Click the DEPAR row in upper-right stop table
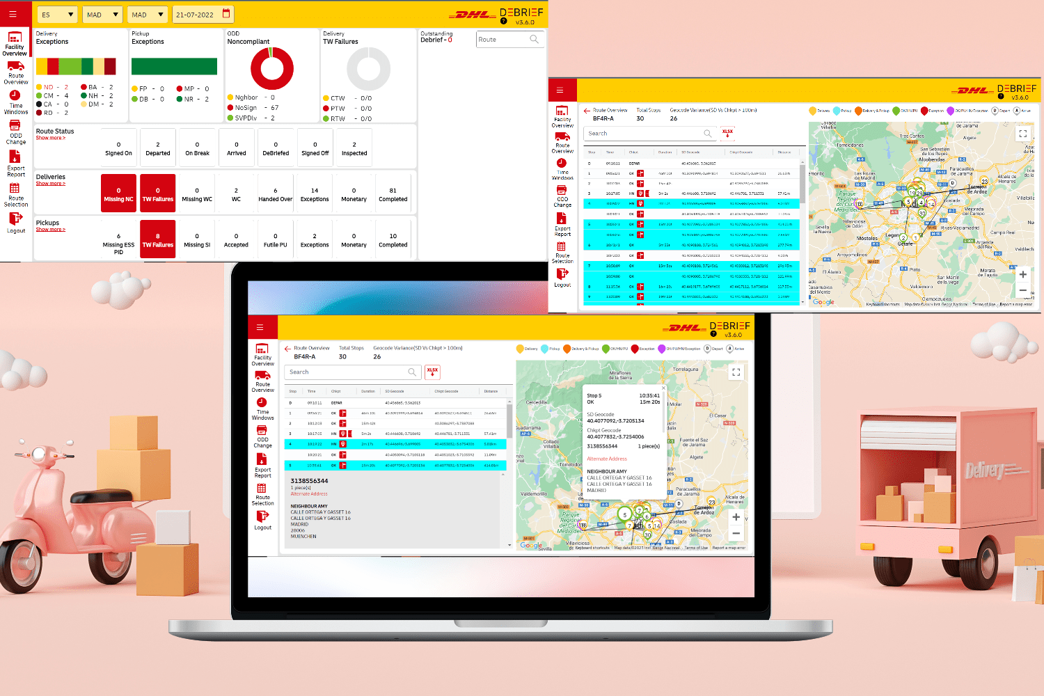The width and height of the screenshot is (1044, 696). coord(691,164)
